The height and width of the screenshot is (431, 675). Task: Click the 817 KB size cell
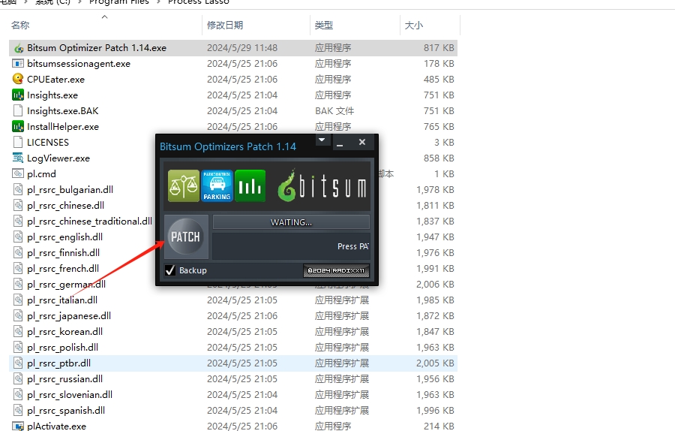[439, 48]
